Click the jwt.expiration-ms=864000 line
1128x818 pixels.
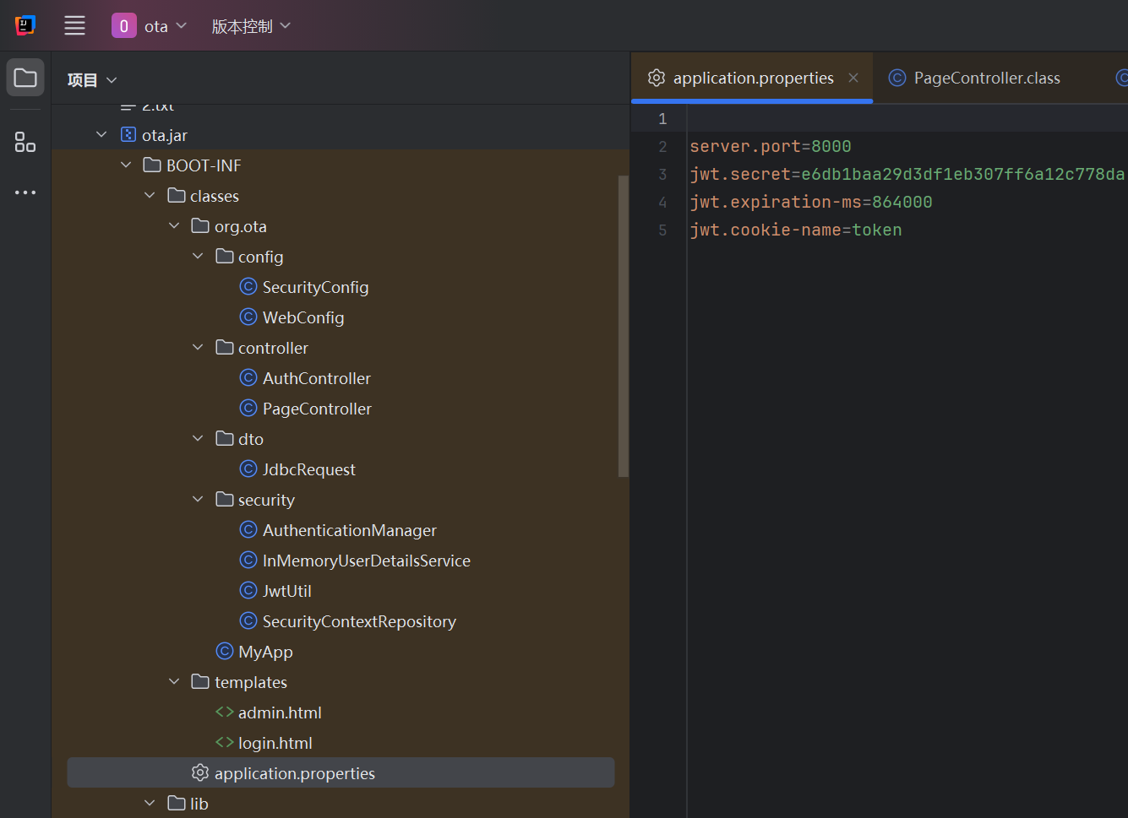pyautogui.click(x=810, y=202)
